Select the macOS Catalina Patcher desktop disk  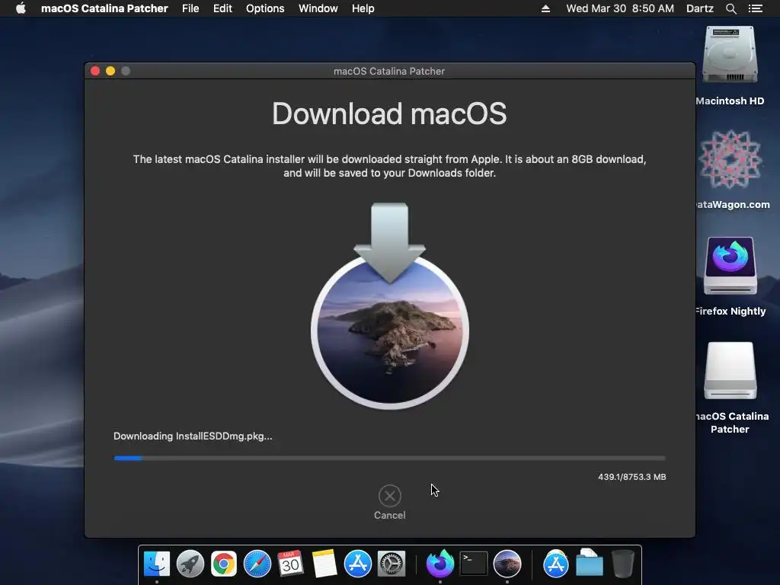point(730,371)
